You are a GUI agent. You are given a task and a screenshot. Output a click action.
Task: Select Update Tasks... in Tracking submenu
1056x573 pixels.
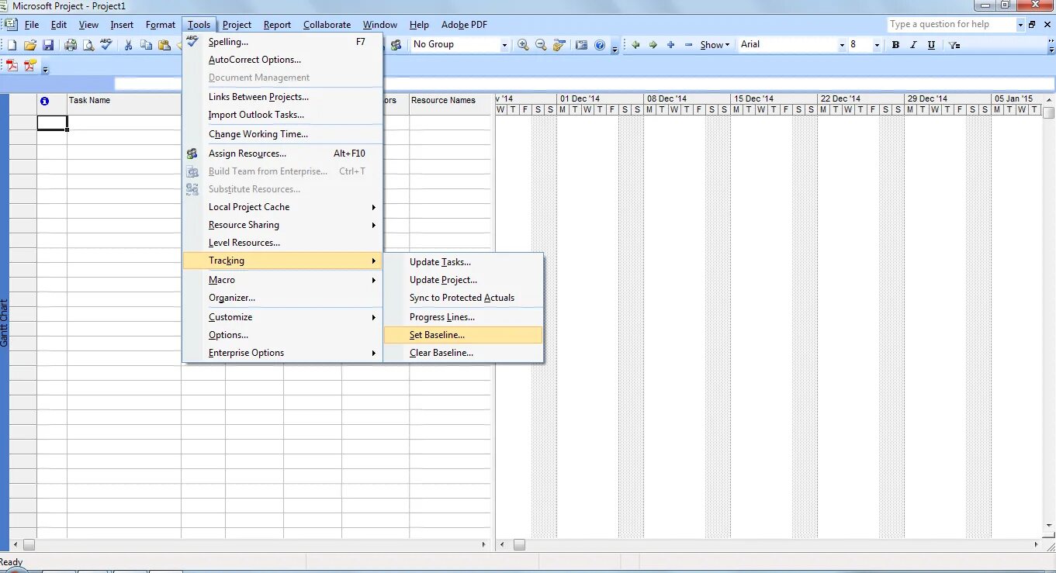pos(464,262)
